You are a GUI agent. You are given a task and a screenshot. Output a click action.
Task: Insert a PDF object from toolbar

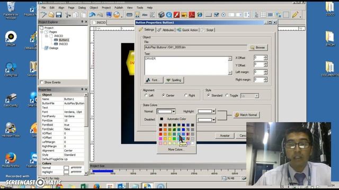click(x=192, y=15)
